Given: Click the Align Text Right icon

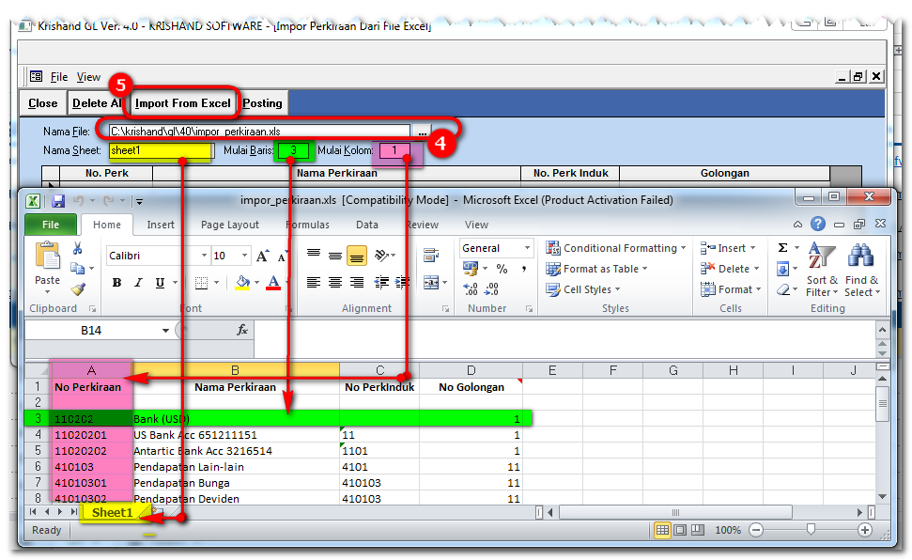Looking at the screenshot, I should (x=357, y=283).
